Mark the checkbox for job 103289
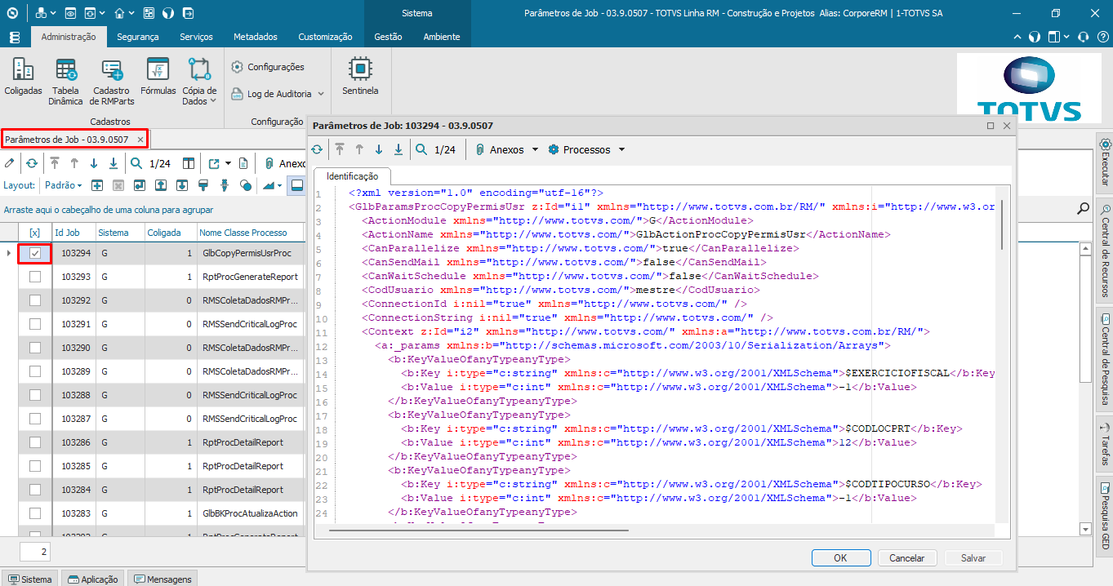The width and height of the screenshot is (1113, 586). (x=35, y=371)
